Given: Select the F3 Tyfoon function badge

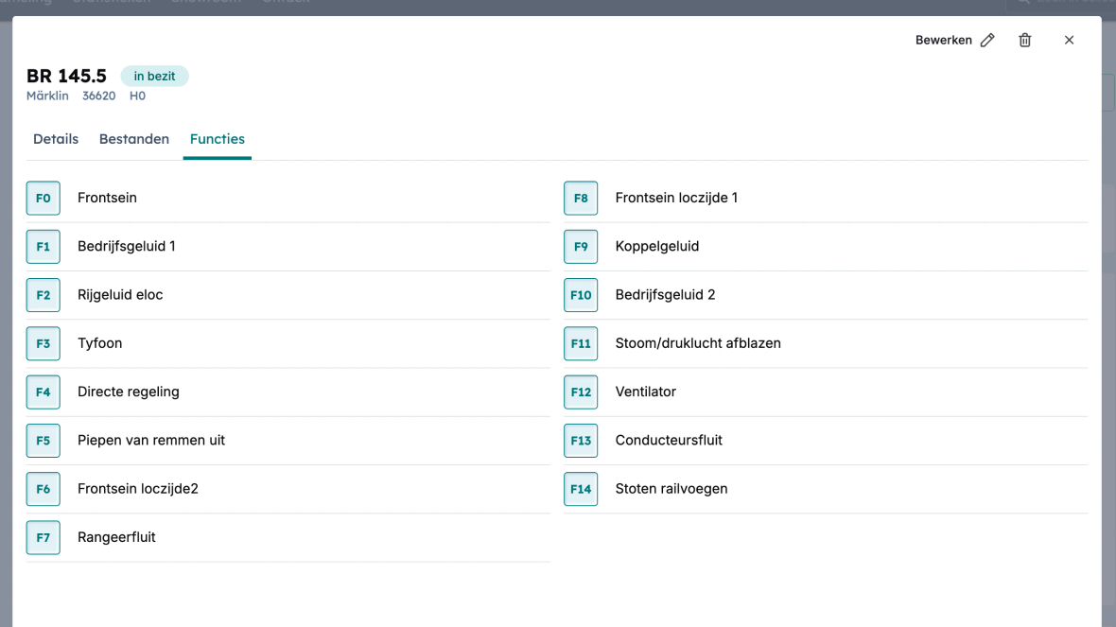Looking at the screenshot, I should tap(43, 343).
